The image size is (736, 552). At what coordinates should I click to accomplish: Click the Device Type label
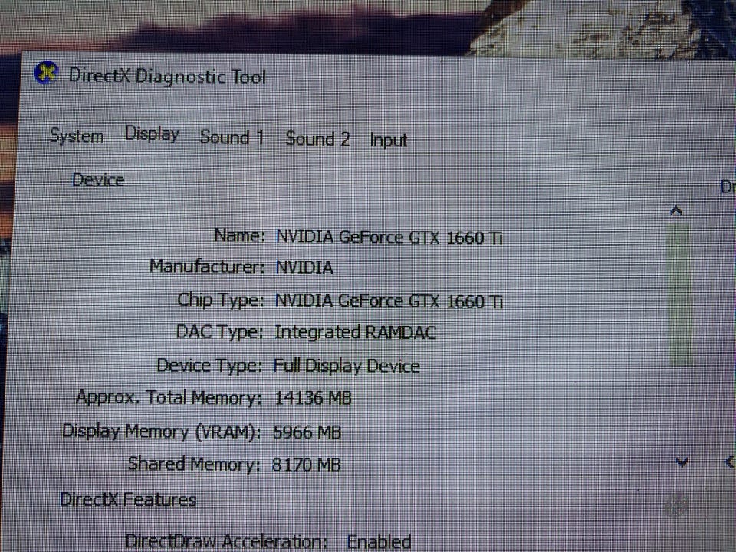(209, 365)
